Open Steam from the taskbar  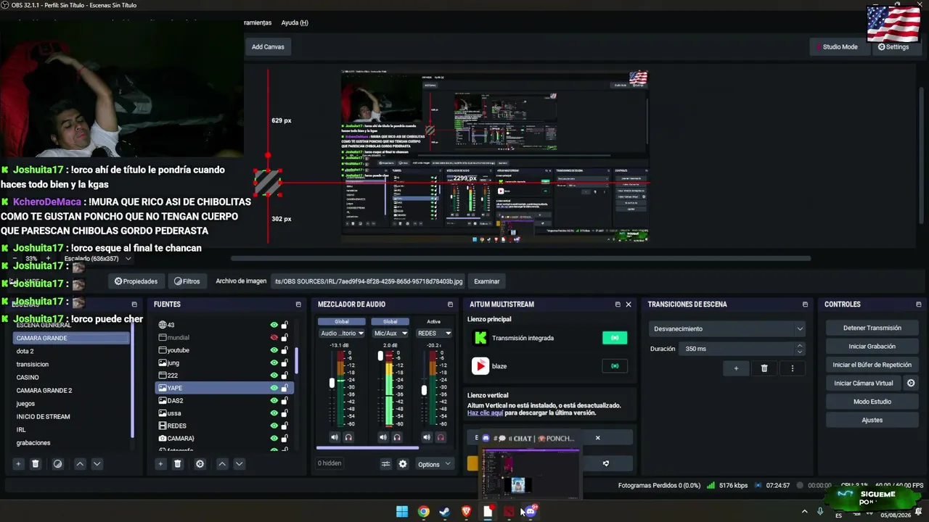(x=445, y=512)
